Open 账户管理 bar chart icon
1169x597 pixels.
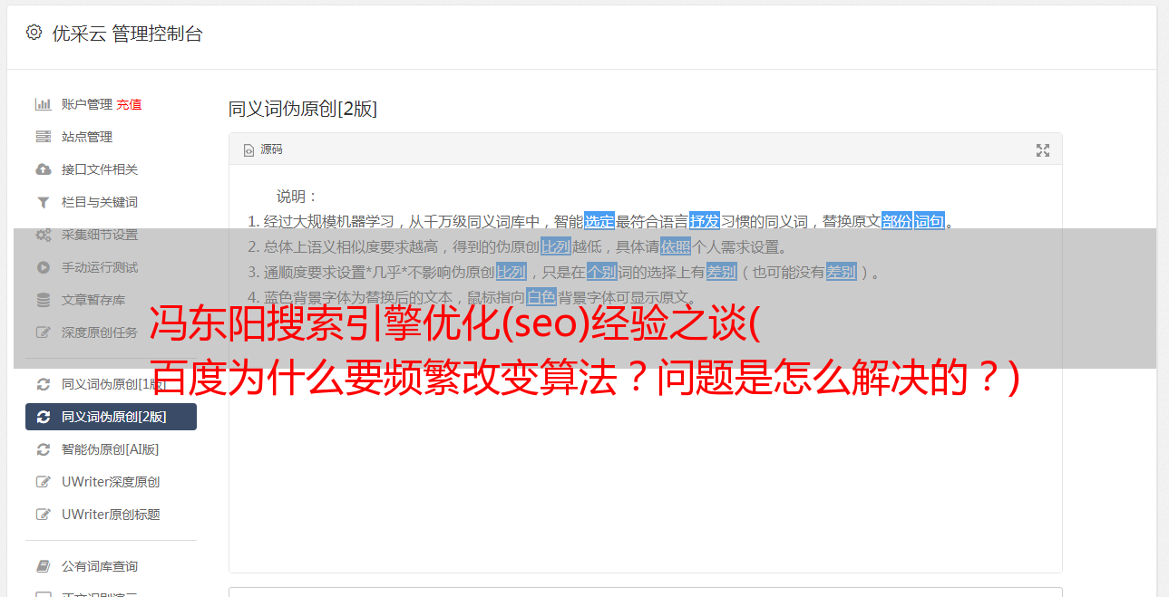43,104
